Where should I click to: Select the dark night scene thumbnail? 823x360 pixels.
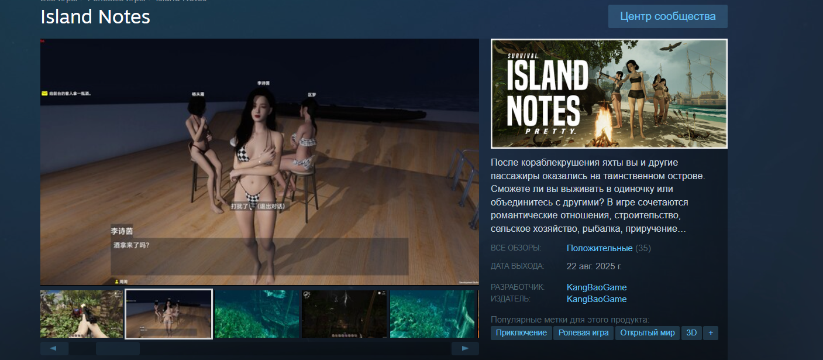345,314
